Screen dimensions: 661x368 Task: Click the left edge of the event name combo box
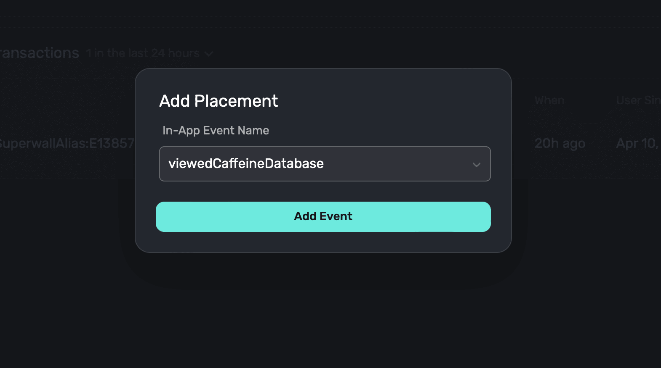[163, 164]
